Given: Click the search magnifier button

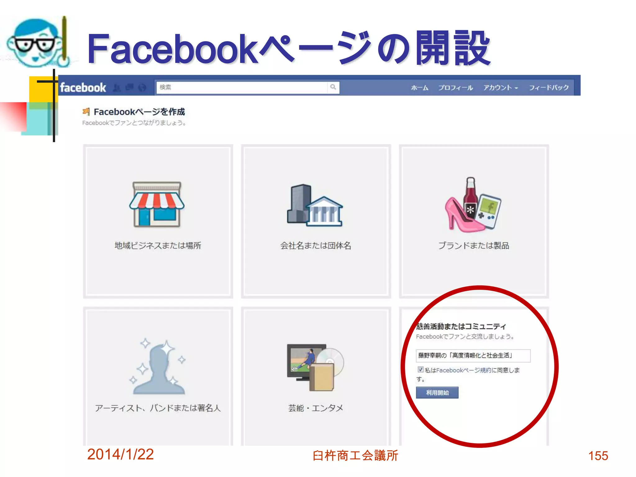Looking at the screenshot, I should (x=333, y=87).
